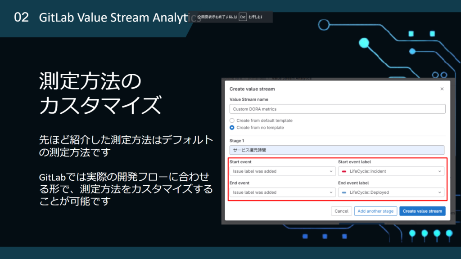
Task: Click the Create value stream button
Action: click(422, 211)
